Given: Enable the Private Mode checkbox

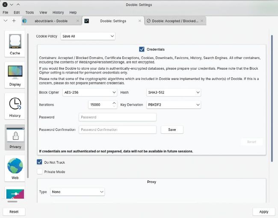Looking at the screenshot, I should click(40, 172).
